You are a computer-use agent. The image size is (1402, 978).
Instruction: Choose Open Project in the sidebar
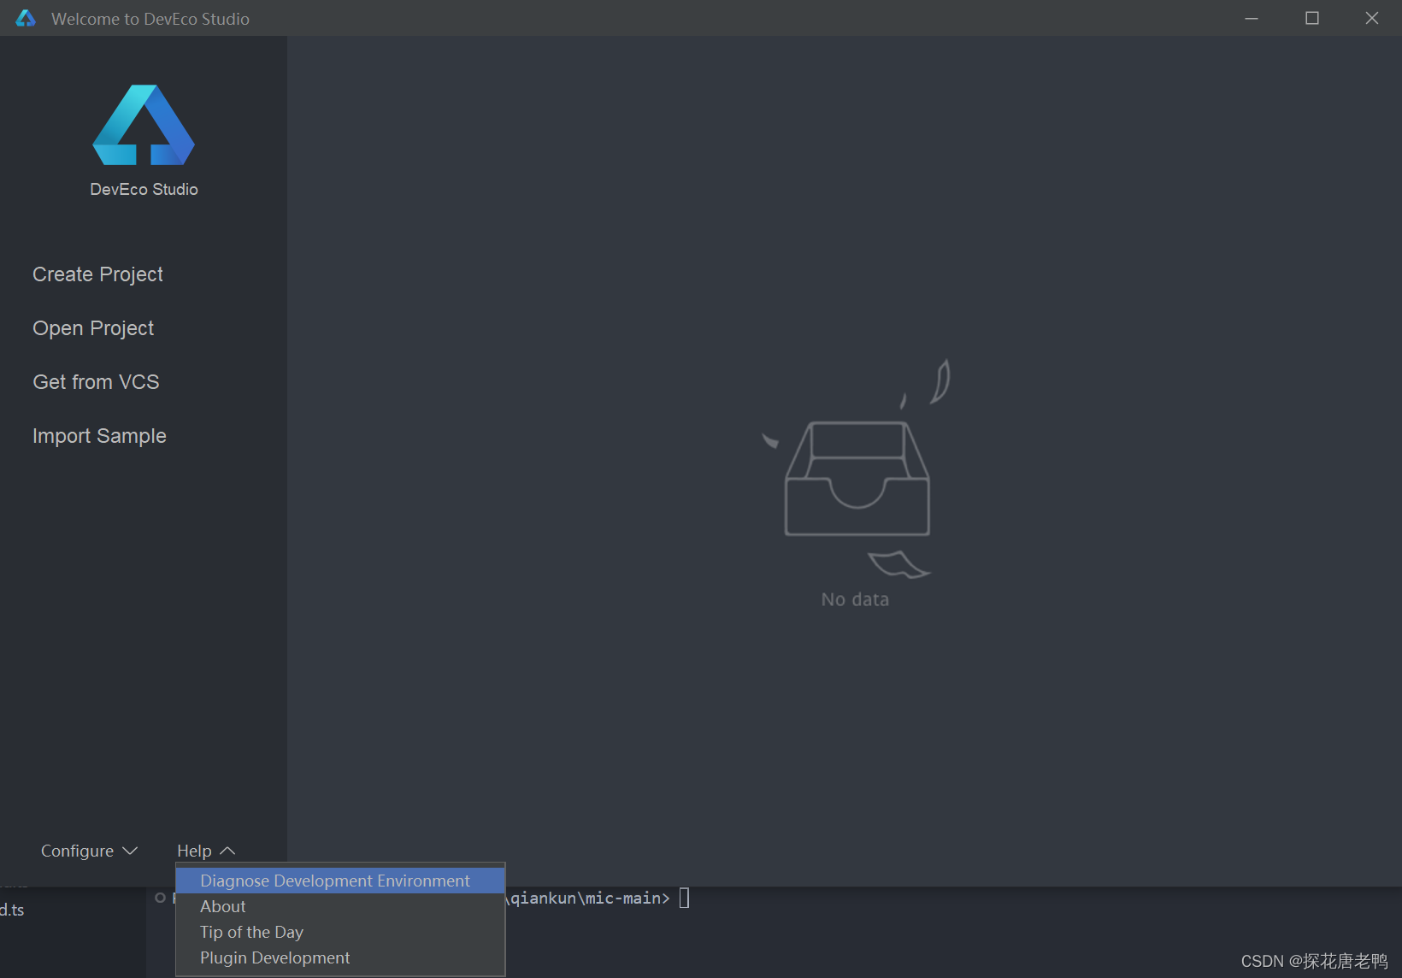click(x=93, y=328)
